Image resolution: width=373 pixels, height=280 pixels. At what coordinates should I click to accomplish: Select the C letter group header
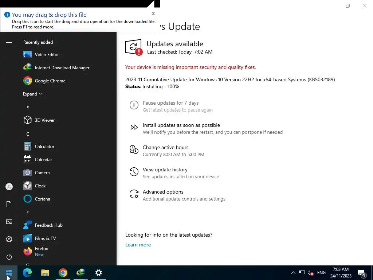click(28, 134)
